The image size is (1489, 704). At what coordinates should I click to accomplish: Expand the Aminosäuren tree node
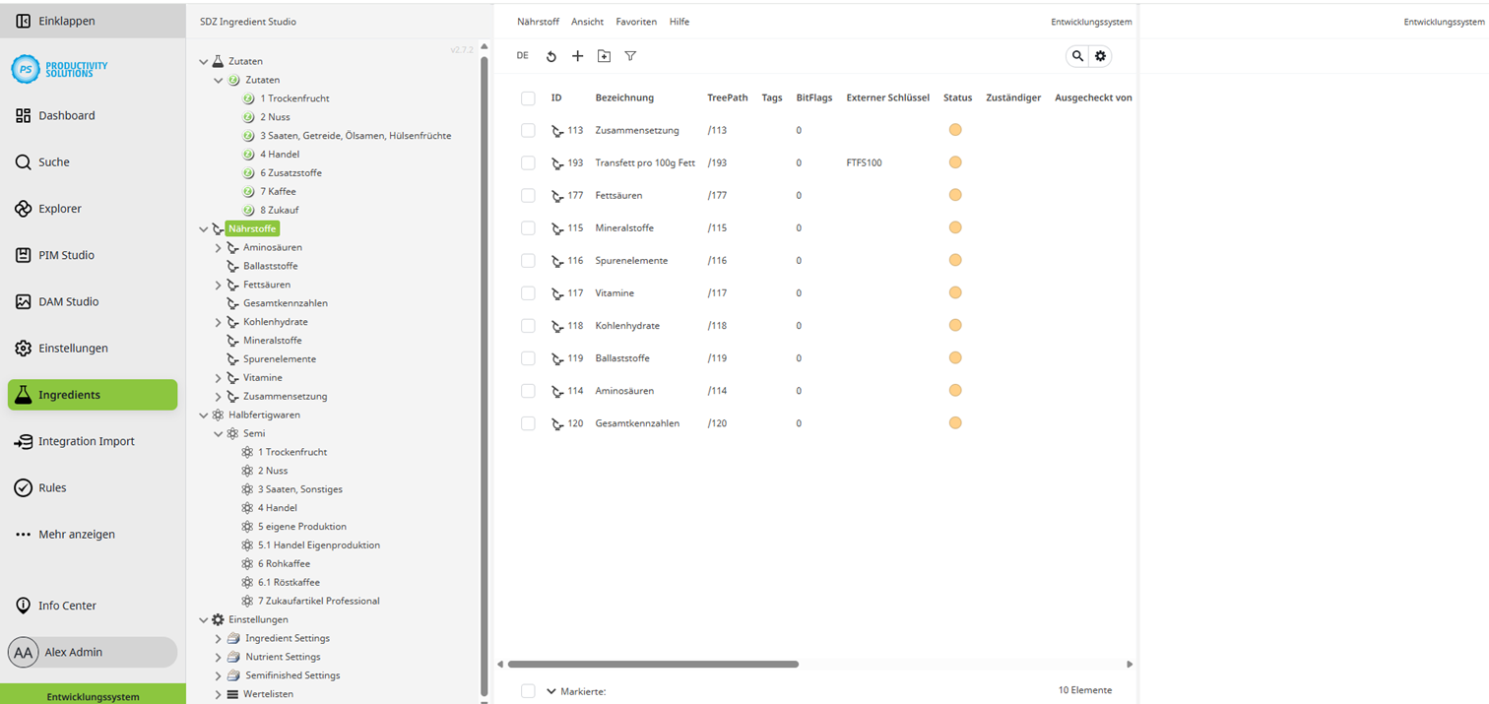pyautogui.click(x=219, y=247)
